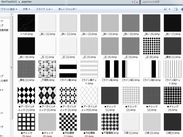This screenshot has height=137, width=183.
Task: Click the red X stop button in address bar
Action: click(137, 2)
